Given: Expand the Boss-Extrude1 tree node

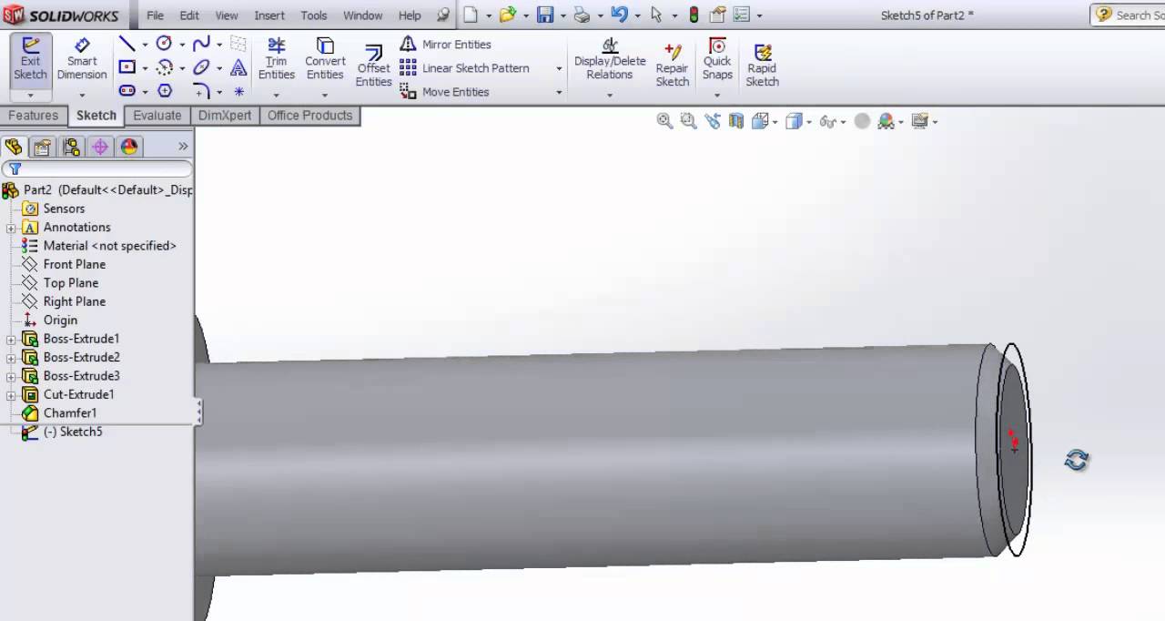Looking at the screenshot, I should 11,340.
